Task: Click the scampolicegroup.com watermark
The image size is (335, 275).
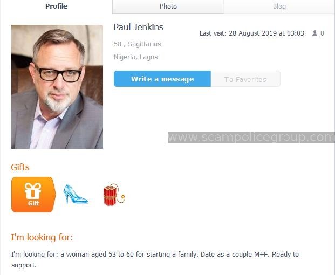Action: click(x=251, y=137)
